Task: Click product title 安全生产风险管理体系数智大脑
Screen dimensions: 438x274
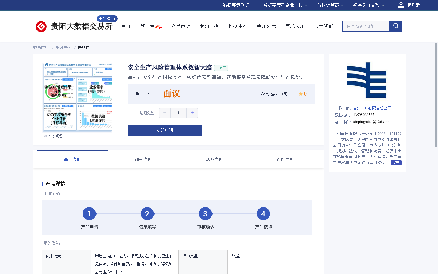Action: [x=170, y=67]
